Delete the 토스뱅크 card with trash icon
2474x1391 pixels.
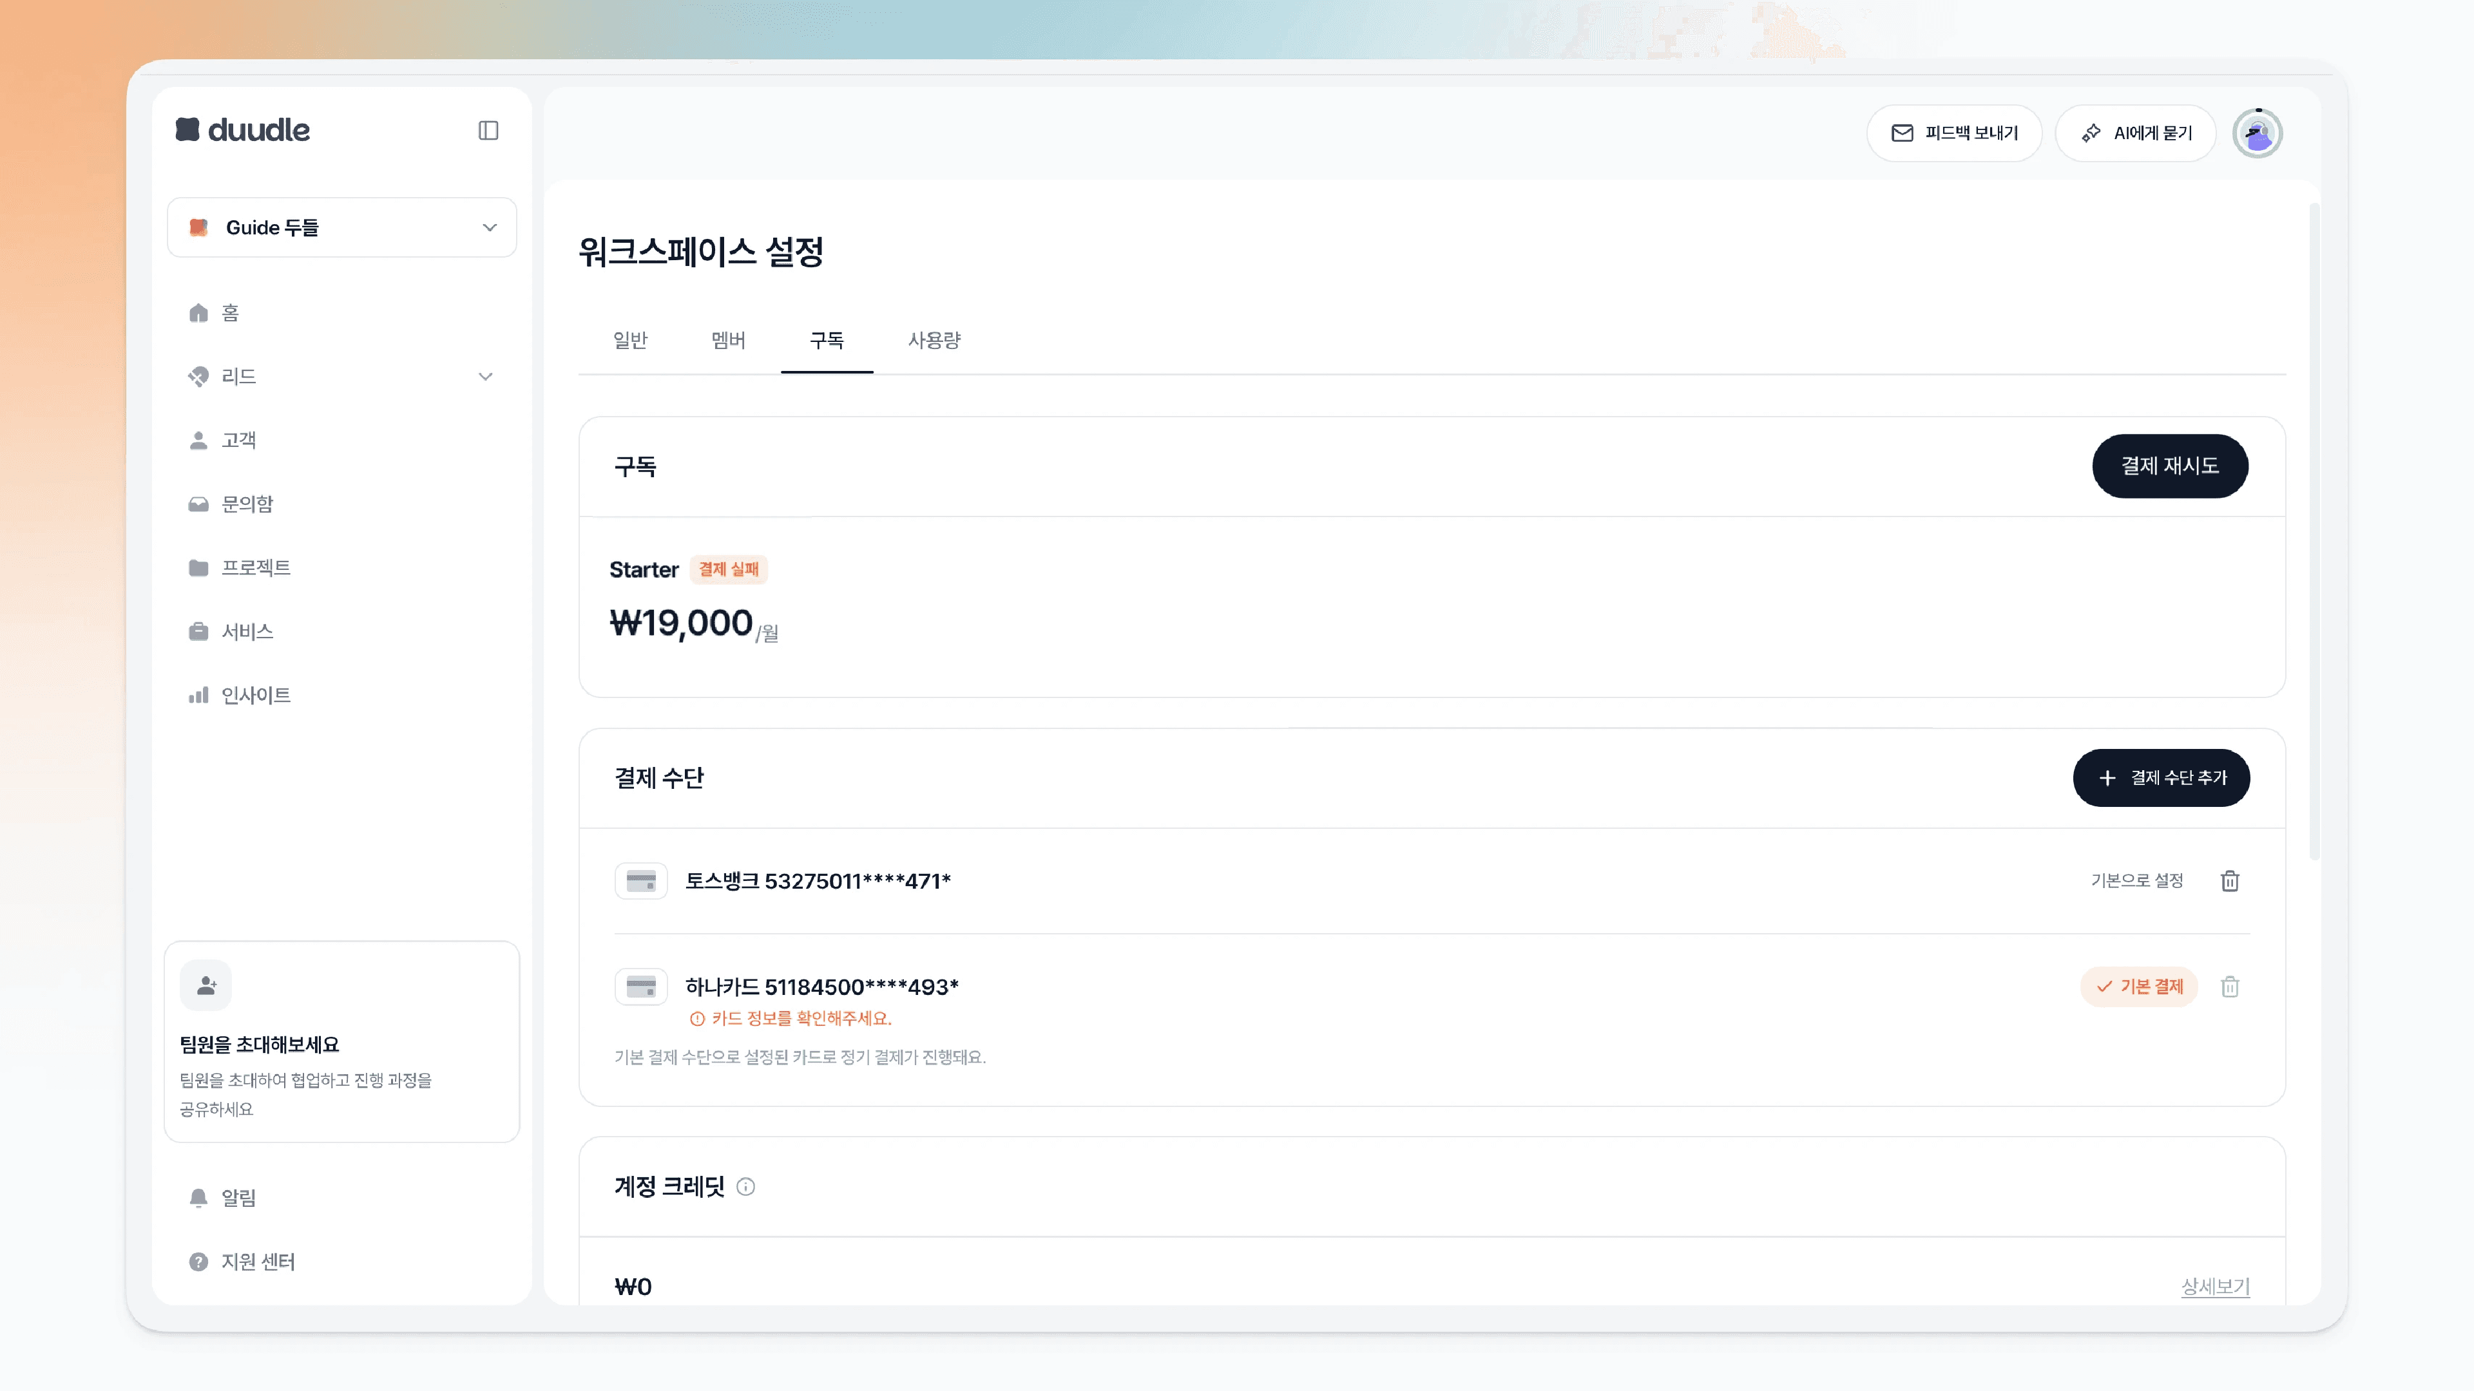tap(2230, 880)
